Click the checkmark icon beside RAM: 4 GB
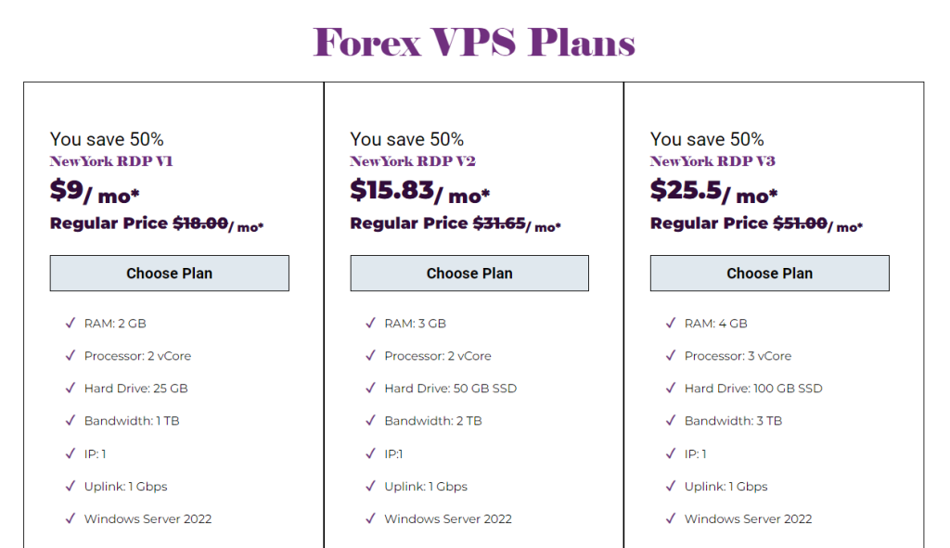 tap(671, 324)
